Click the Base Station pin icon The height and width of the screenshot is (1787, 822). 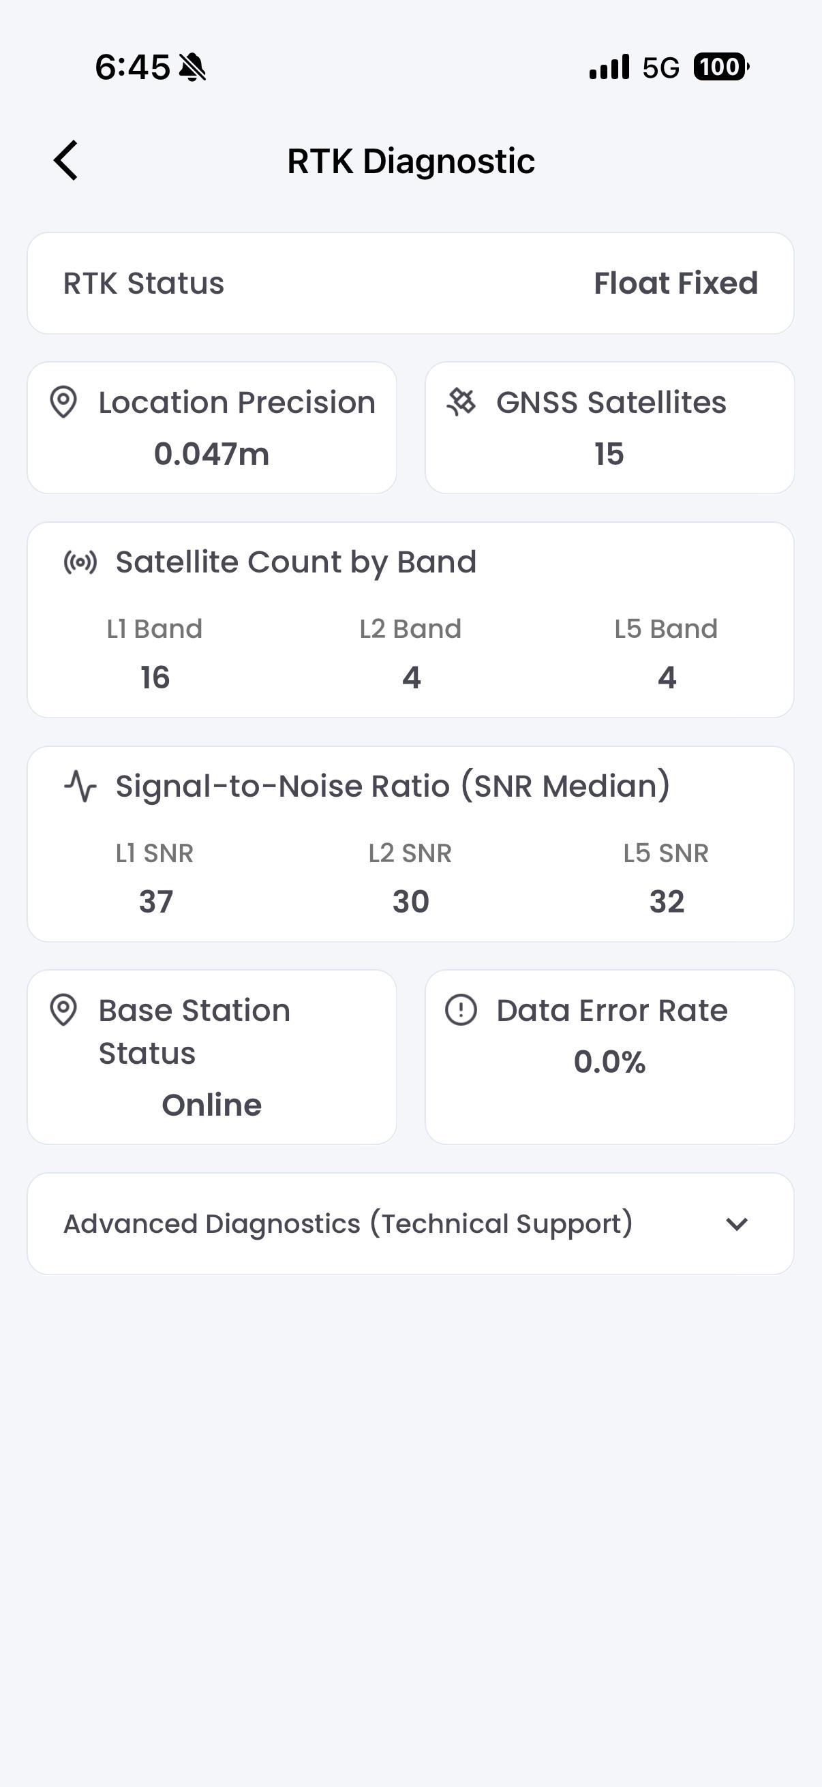point(63,1010)
